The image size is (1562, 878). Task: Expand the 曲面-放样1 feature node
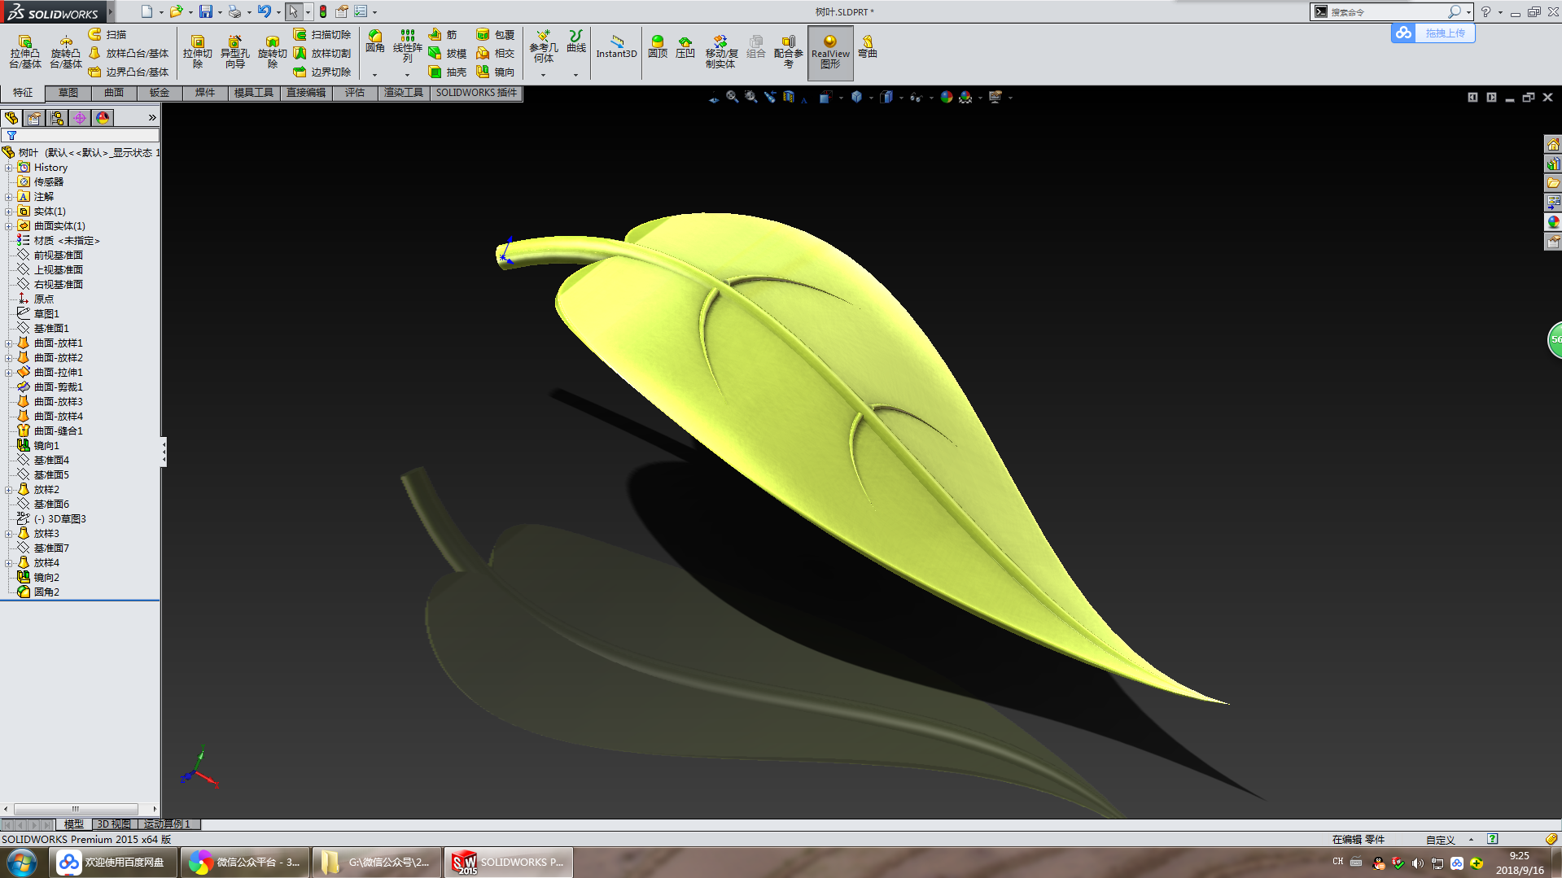pyautogui.click(x=9, y=343)
